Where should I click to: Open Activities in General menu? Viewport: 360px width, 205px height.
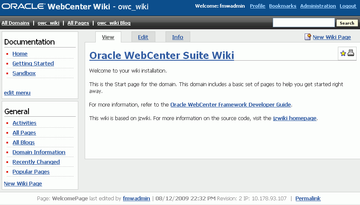[24, 123]
